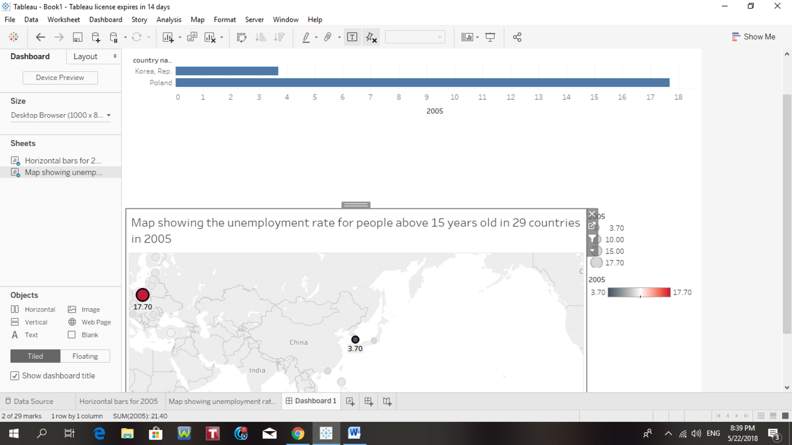The image size is (792, 445).
Task: Click the Device Preview button
Action: (x=60, y=78)
